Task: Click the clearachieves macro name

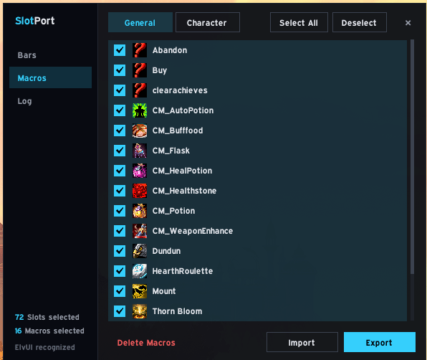Action: (x=180, y=90)
